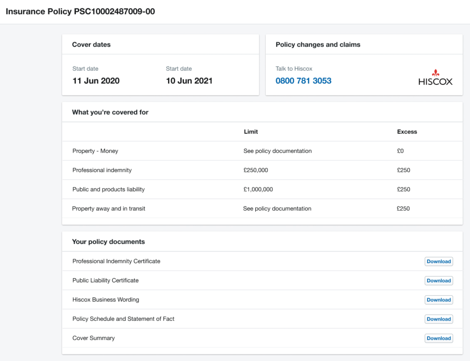Download the Professional Indemnity Certificate
This screenshot has height=361, width=470.
click(438, 261)
